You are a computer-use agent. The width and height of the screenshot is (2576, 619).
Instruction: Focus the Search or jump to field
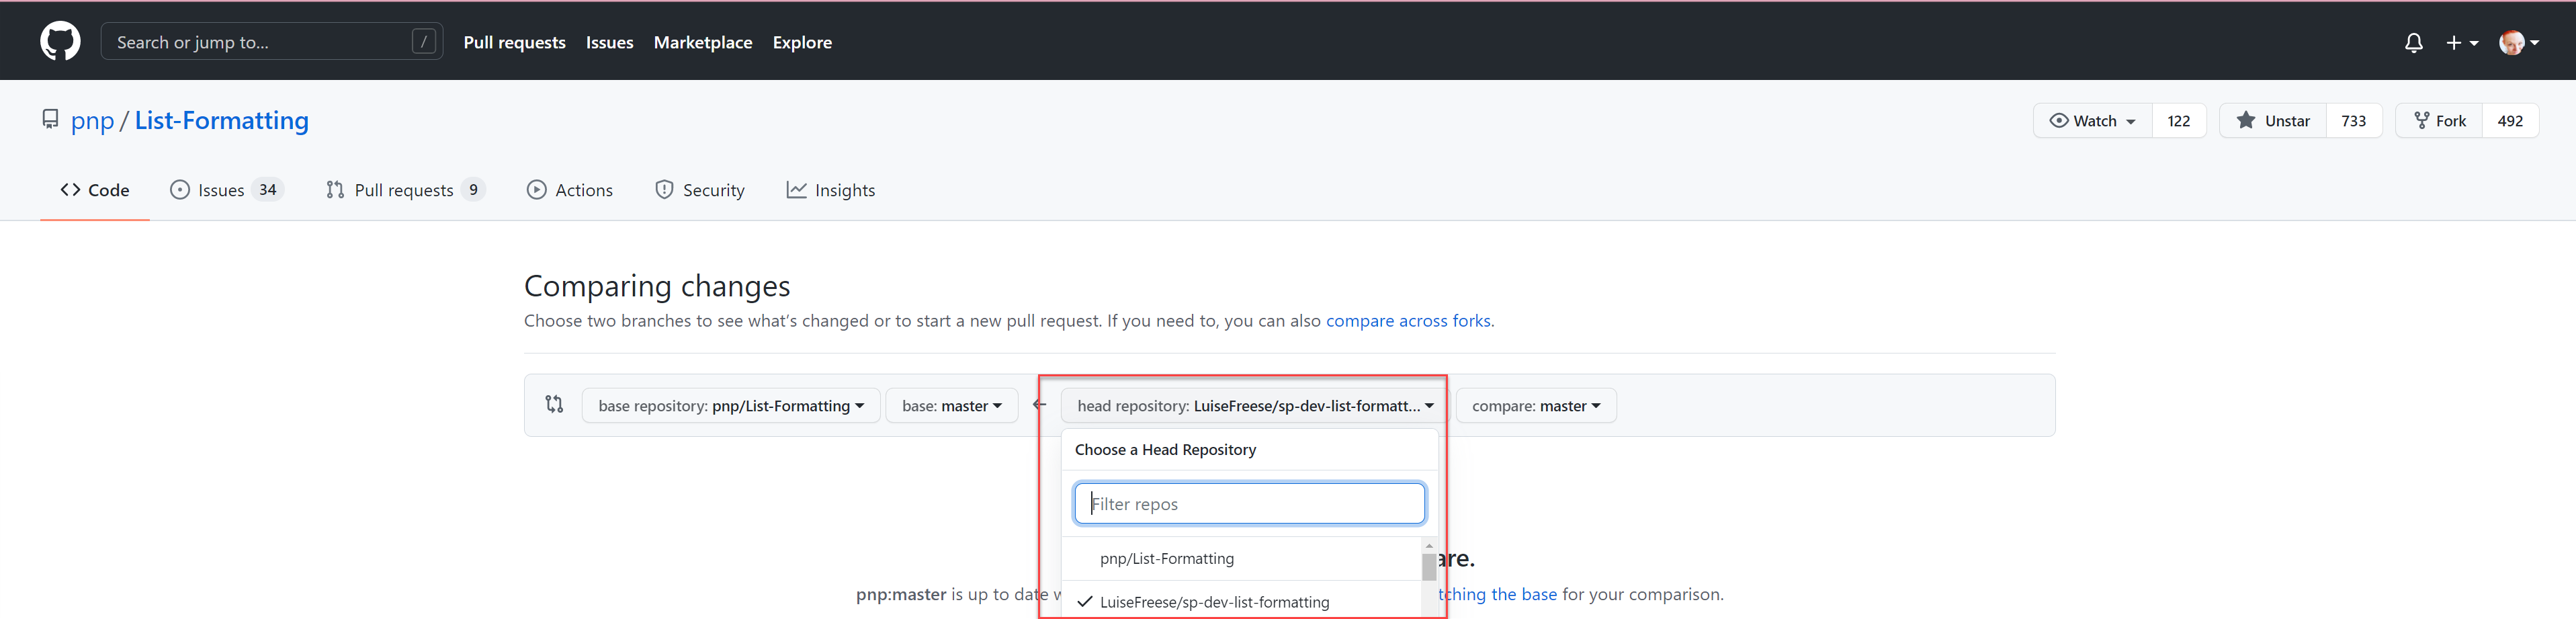[x=271, y=42]
